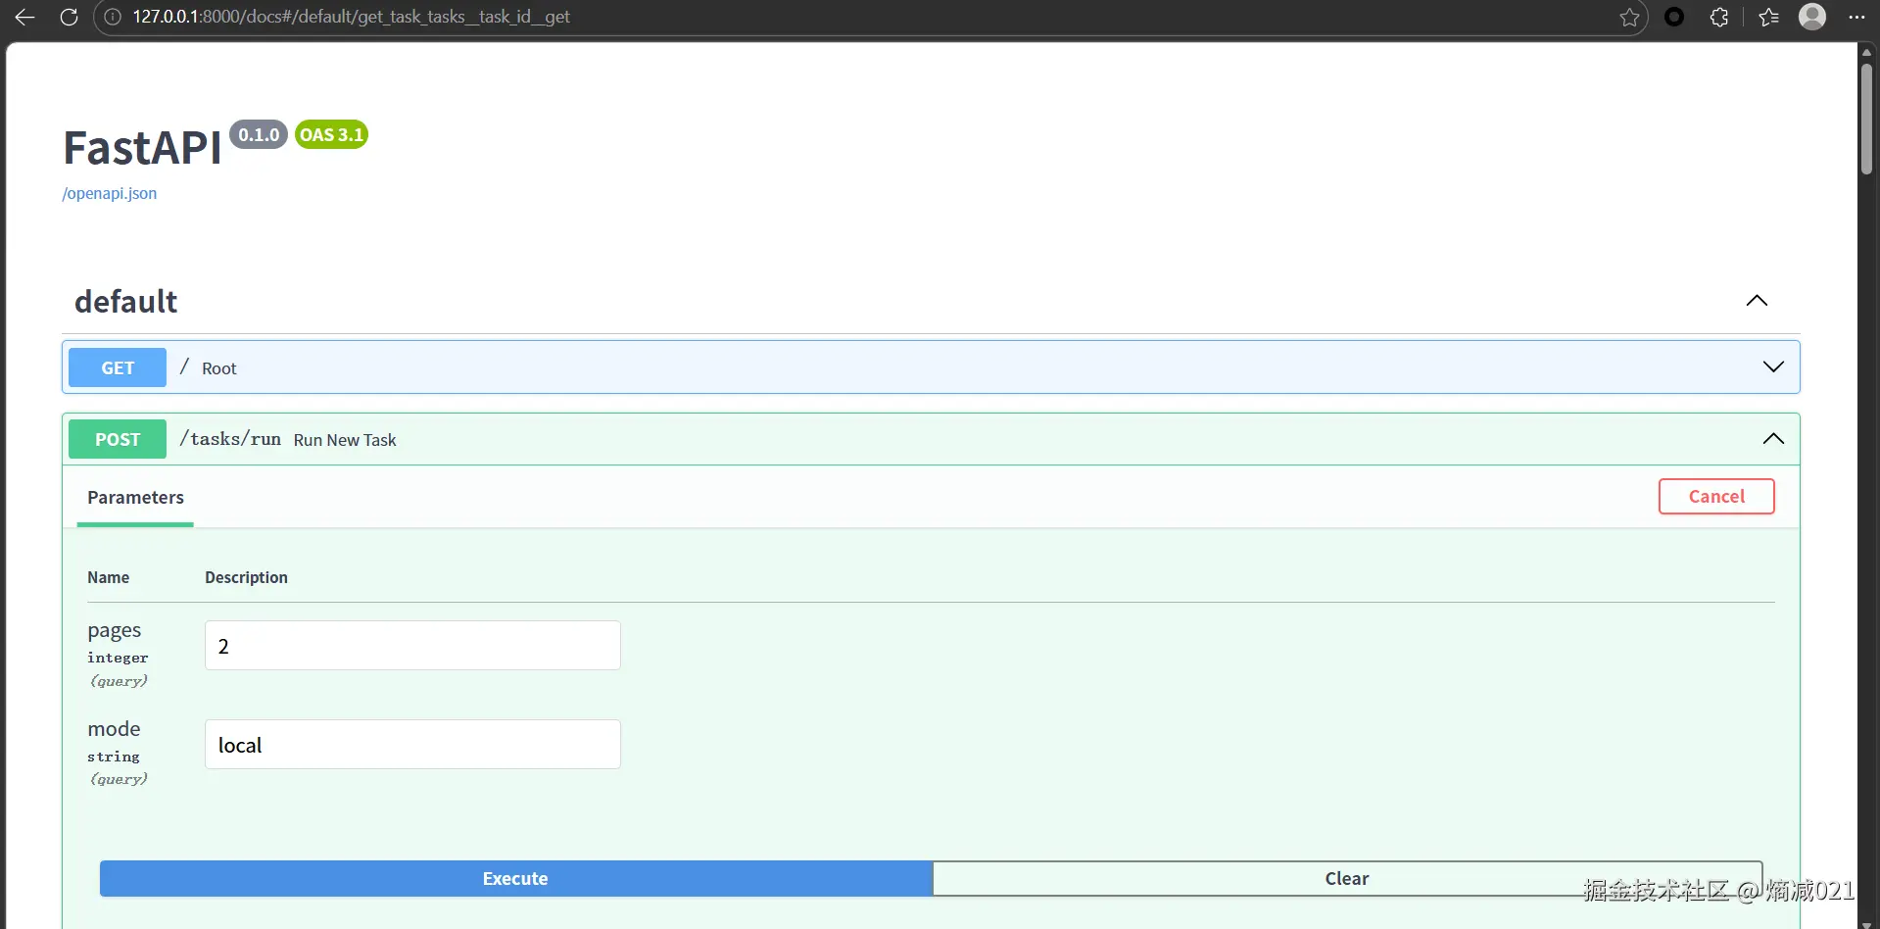This screenshot has height=929, width=1880.
Task: Click the Clear button
Action: [1347, 878]
